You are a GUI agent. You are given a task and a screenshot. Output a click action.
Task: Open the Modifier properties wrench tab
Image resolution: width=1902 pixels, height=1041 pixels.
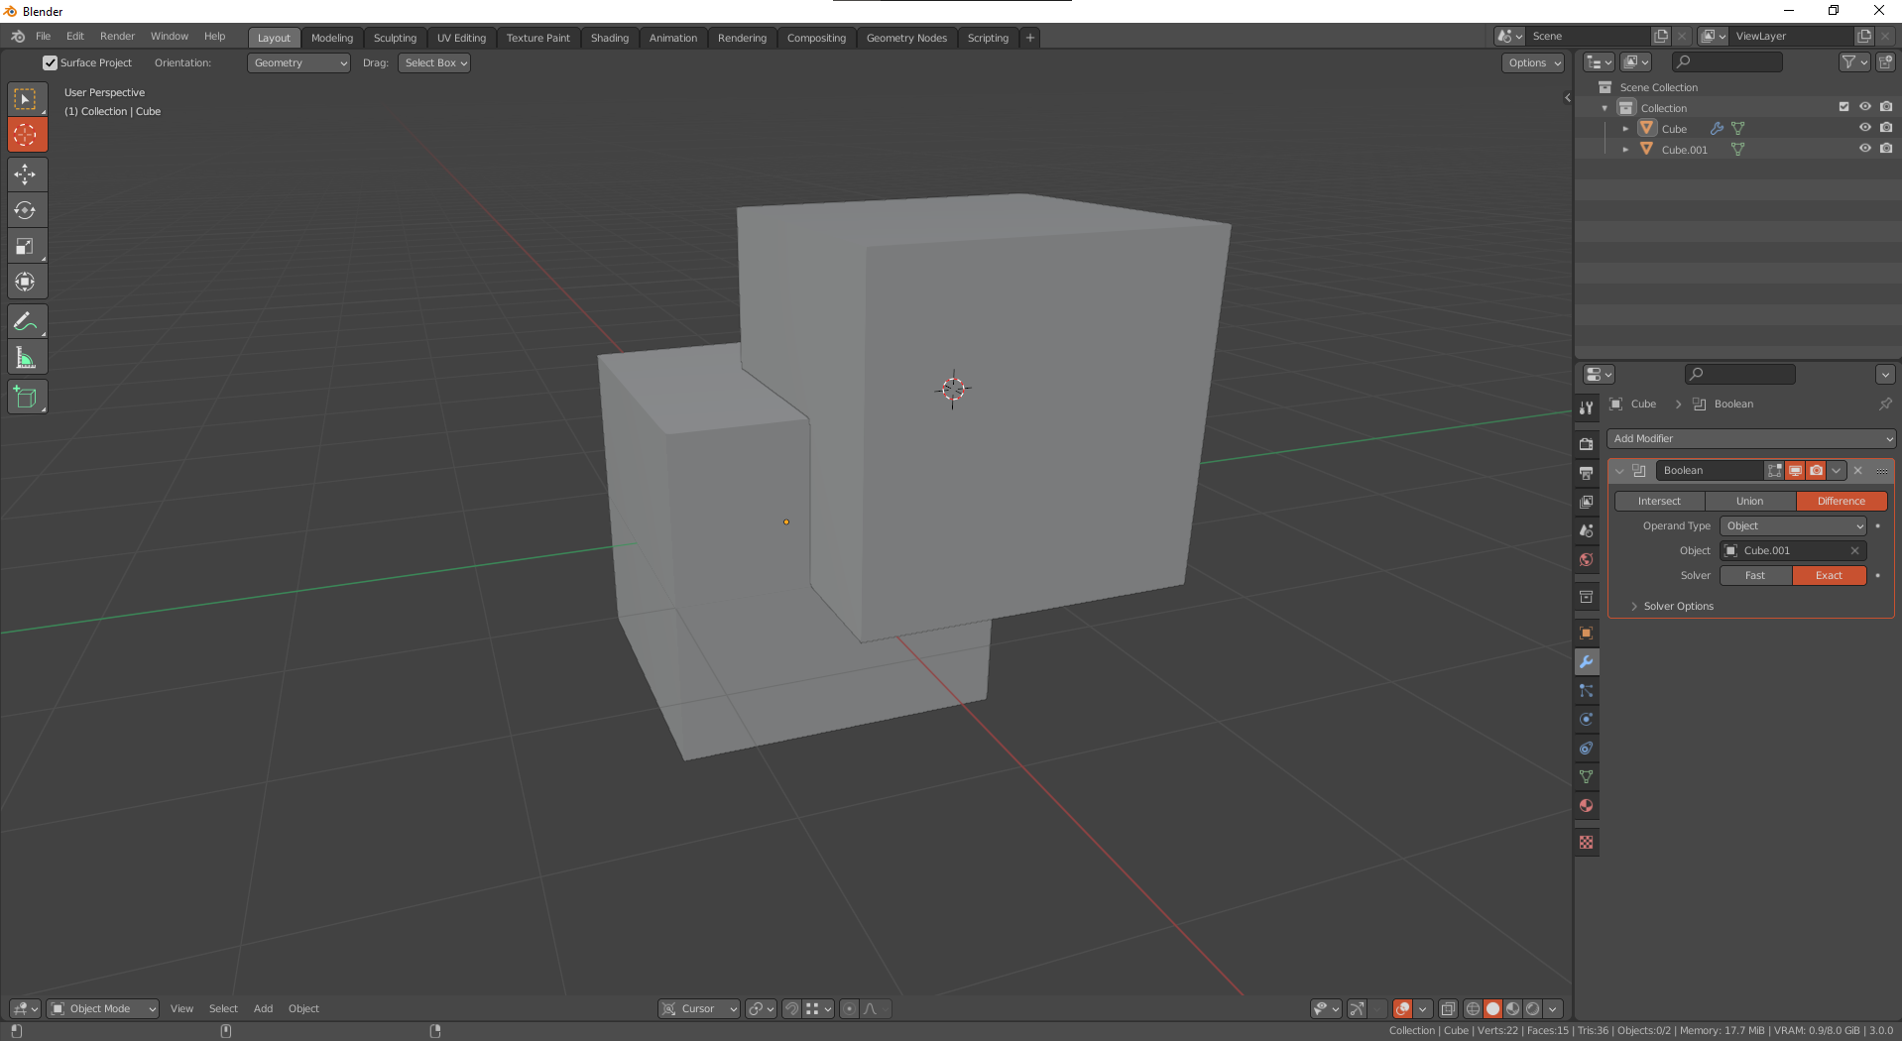click(x=1587, y=662)
